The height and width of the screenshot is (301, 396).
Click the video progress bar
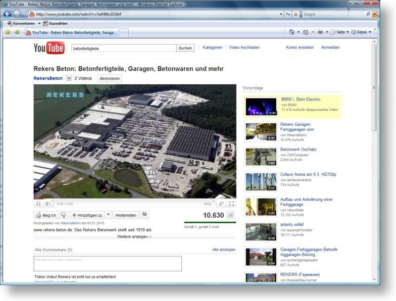click(x=135, y=199)
